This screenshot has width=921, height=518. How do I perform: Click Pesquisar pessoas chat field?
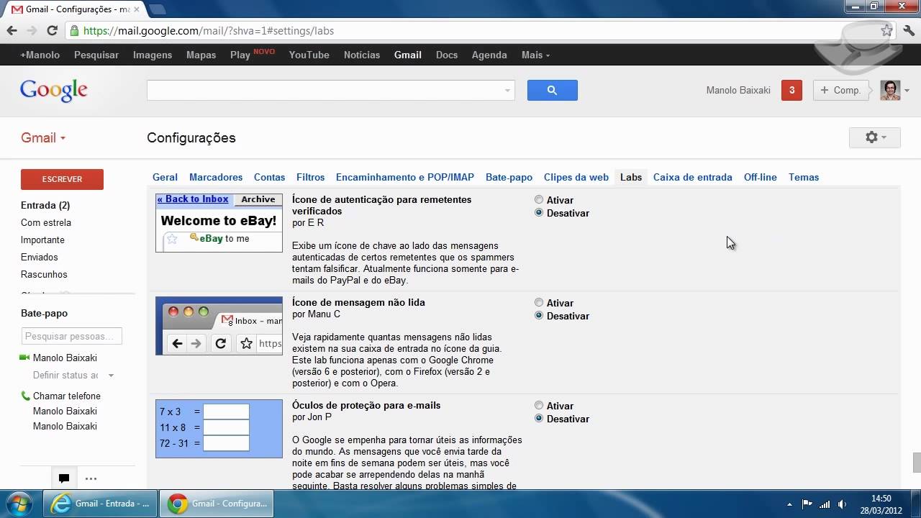(72, 336)
